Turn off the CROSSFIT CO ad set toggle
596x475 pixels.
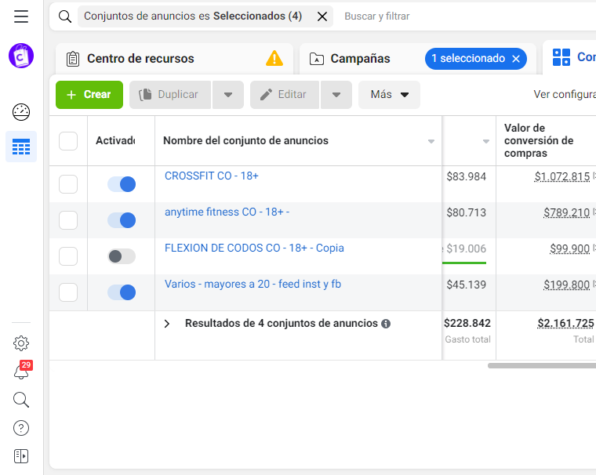(x=122, y=184)
